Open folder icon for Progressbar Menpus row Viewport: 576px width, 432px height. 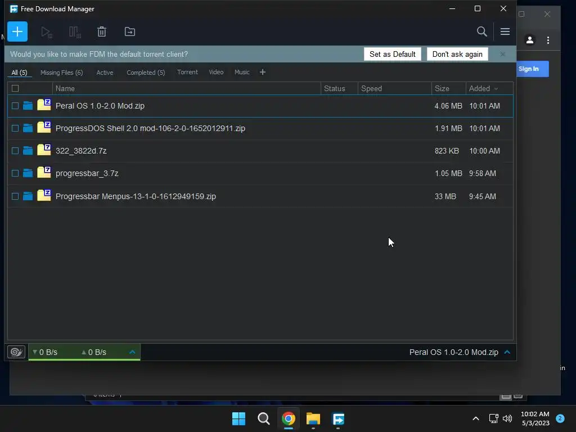(28, 196)
